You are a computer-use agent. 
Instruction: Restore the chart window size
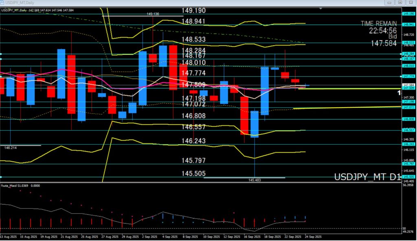[x=400, y=3]
